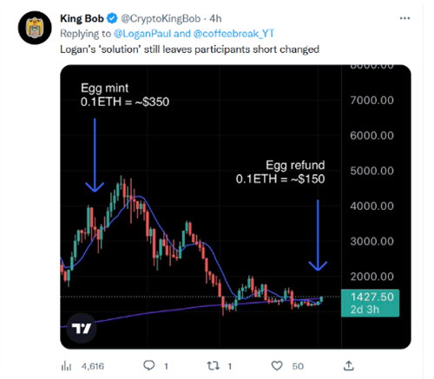
Task: Open the @CryptoKingBob handle link
Action: click(161, 18)
